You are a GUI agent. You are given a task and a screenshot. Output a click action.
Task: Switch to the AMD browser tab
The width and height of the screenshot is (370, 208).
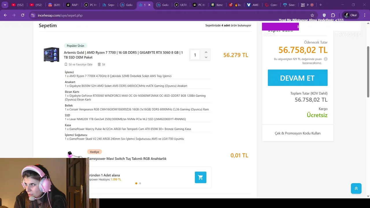point(253,5)
